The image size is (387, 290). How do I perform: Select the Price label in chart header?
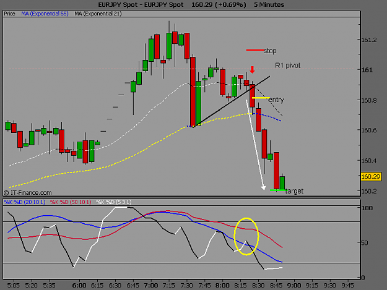coord(9,14)
